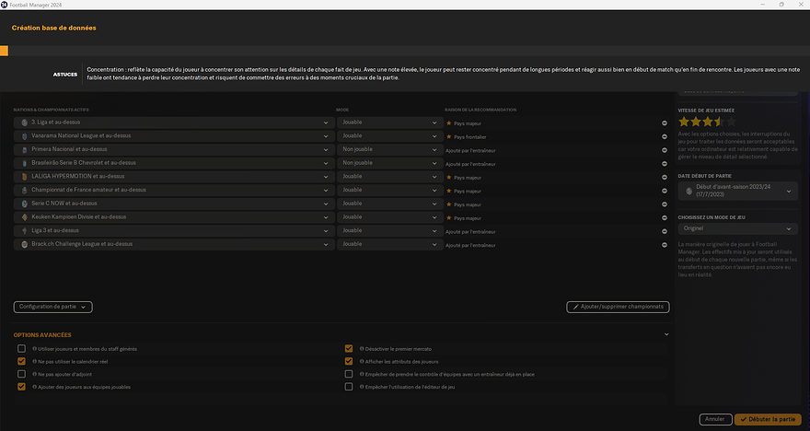Uncheck Afficher les attributs des joueurs

coord(349,361)
